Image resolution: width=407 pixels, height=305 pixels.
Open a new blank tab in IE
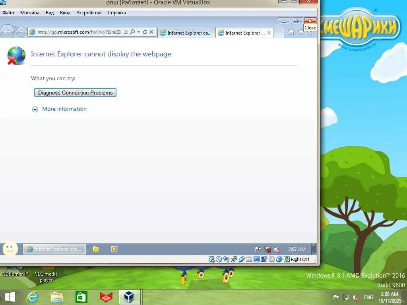[x=279, y=33]
